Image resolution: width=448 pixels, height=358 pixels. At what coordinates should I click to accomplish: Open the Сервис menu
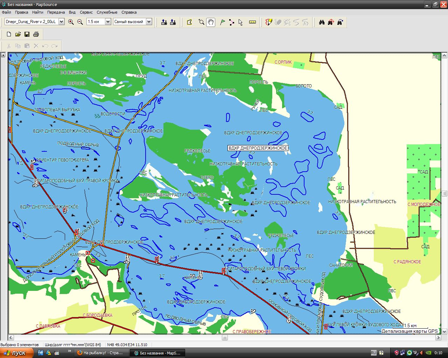coord(86,12)
